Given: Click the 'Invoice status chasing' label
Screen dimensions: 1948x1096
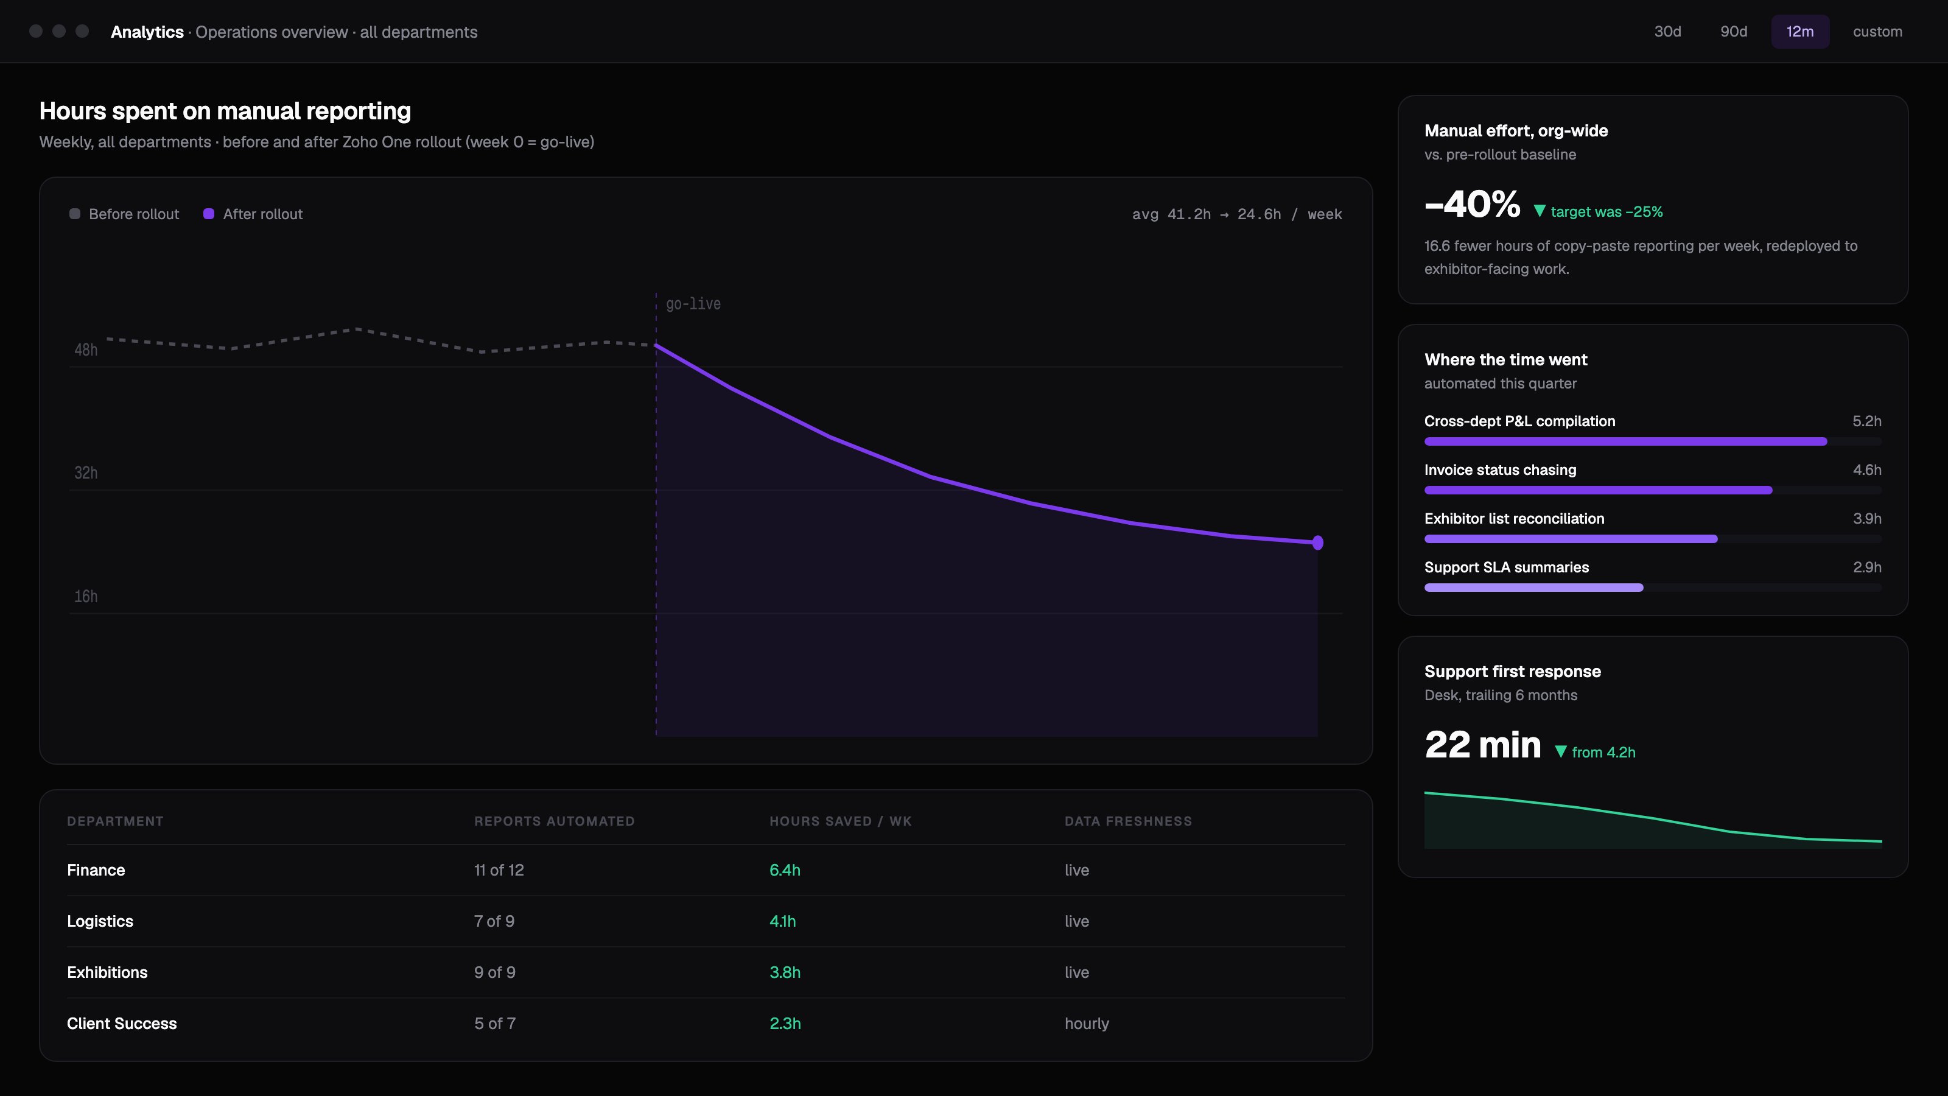Looking at the screenshot, I should 1501,469.
